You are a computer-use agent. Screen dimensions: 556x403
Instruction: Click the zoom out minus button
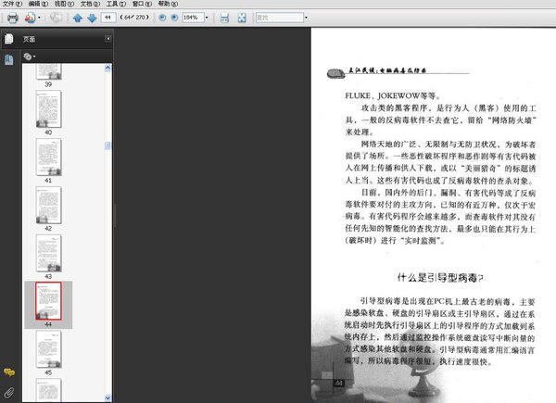tap(162, 18)
